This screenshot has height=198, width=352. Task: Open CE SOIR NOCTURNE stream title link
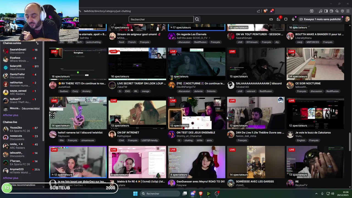(308, 84)
